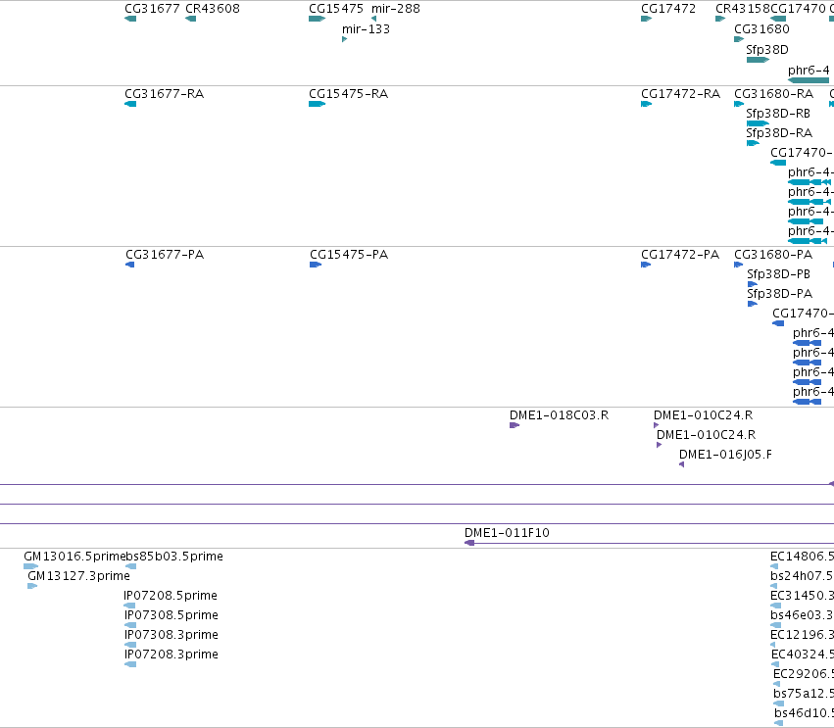Click the CG31677 gene label
The image size is (834, 728).
coord(152,9)
